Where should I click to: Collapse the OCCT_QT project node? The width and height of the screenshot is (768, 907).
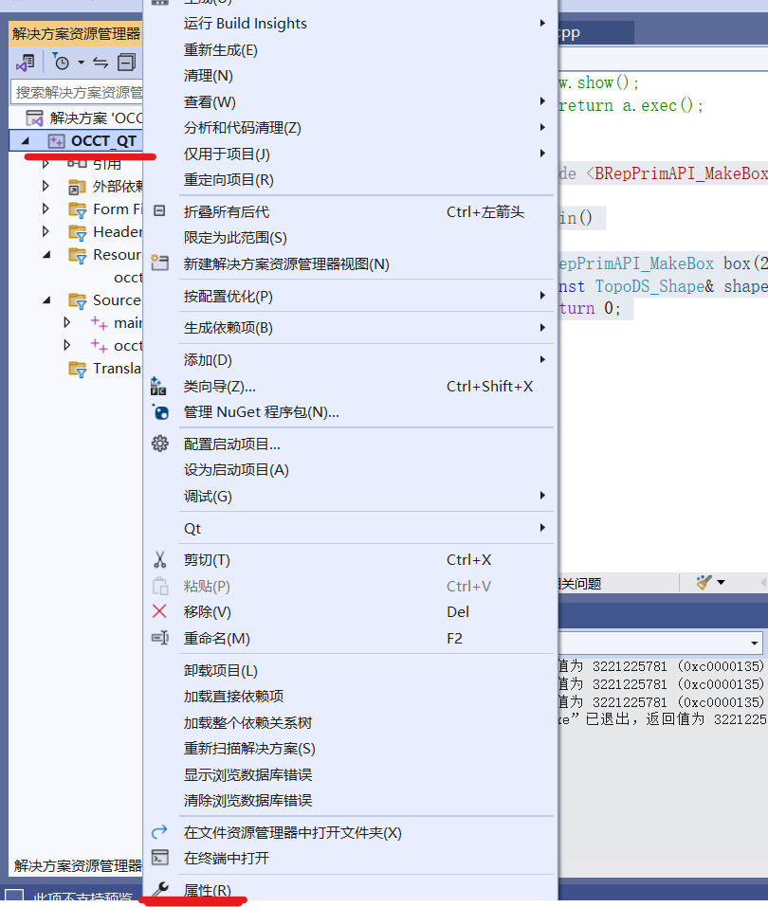click(26, 140)
